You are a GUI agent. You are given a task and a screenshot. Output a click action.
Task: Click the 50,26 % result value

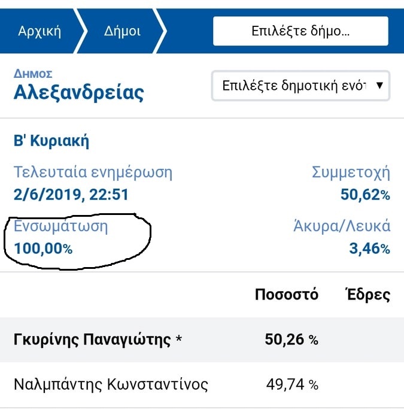click(x=291, y=340)
